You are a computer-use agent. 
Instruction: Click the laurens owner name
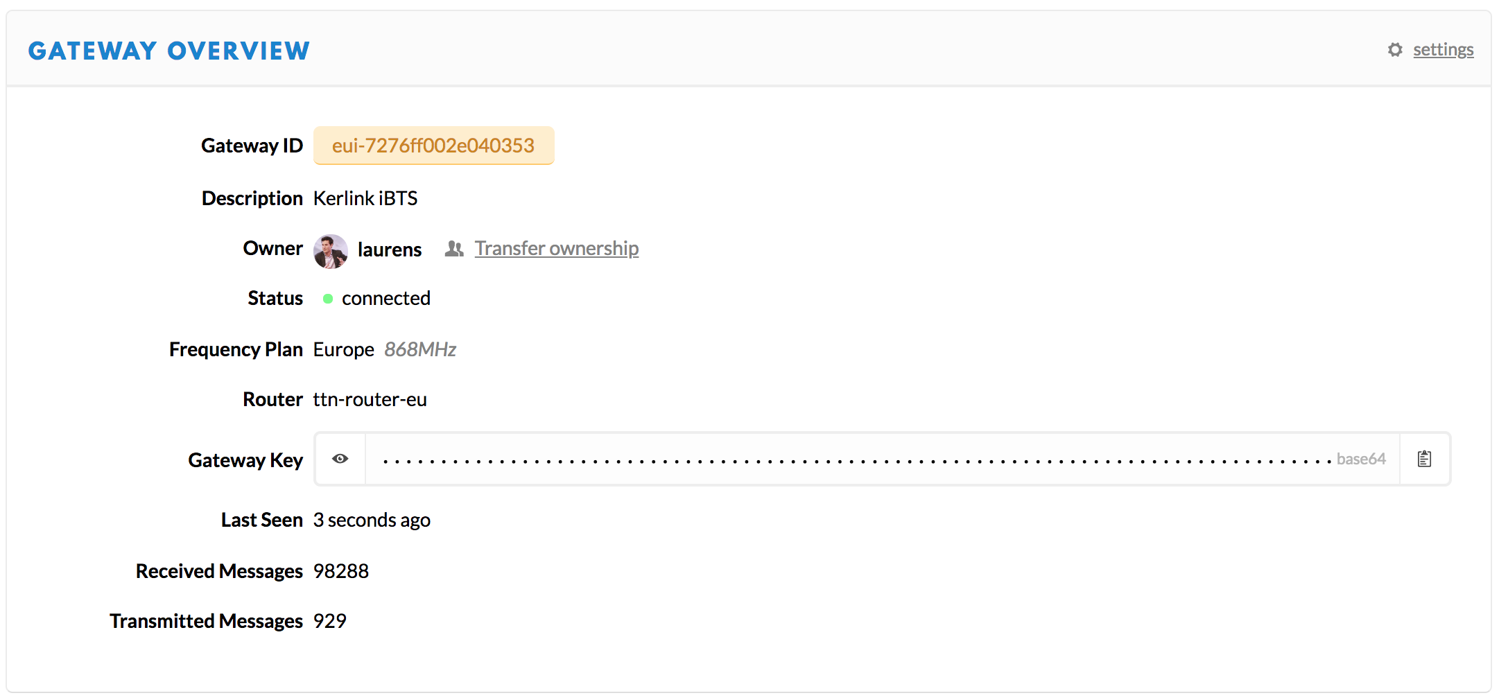coord(390,250)
